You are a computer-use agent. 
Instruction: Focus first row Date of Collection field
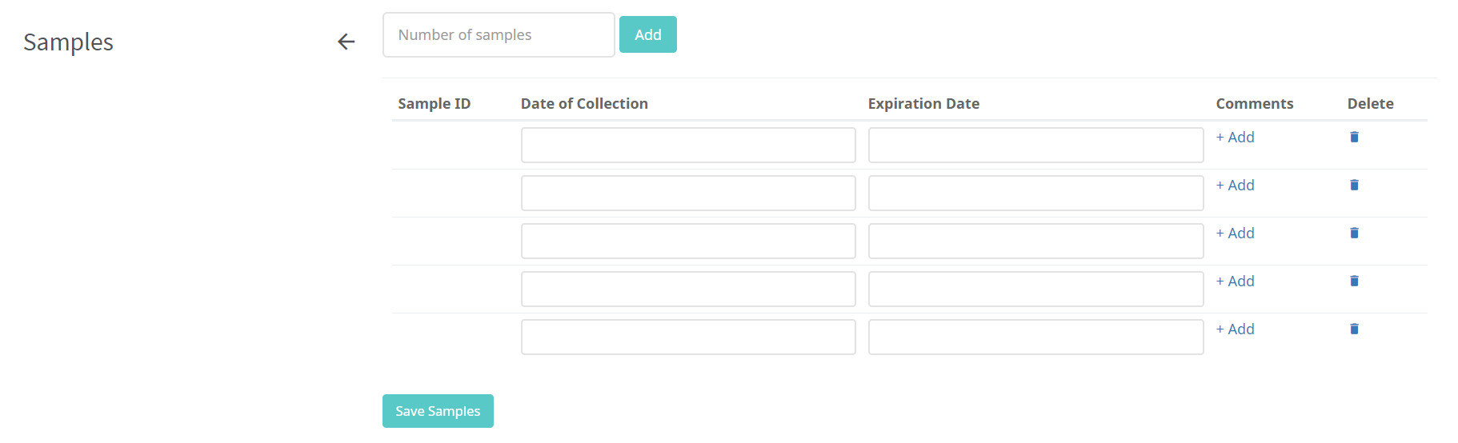[688, 146]
